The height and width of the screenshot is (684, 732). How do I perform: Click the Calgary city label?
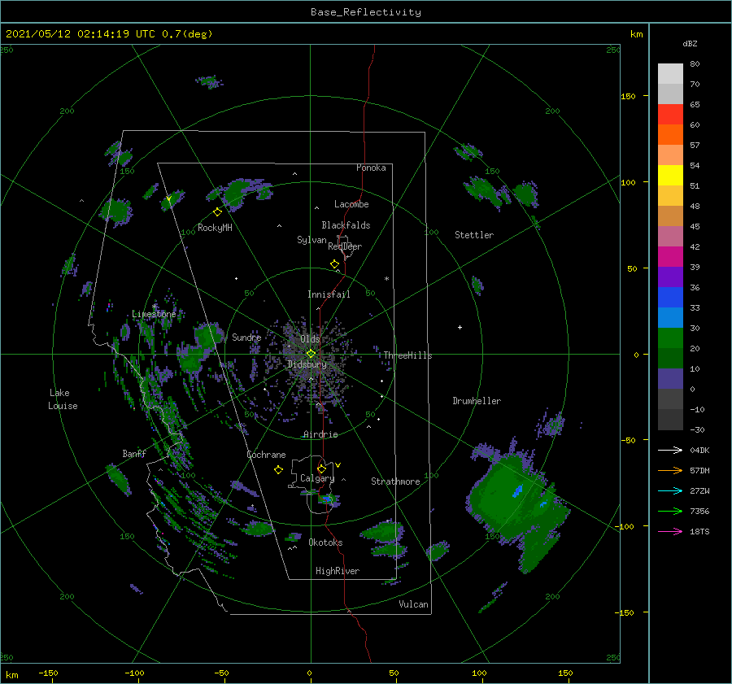tap(317, 478)
